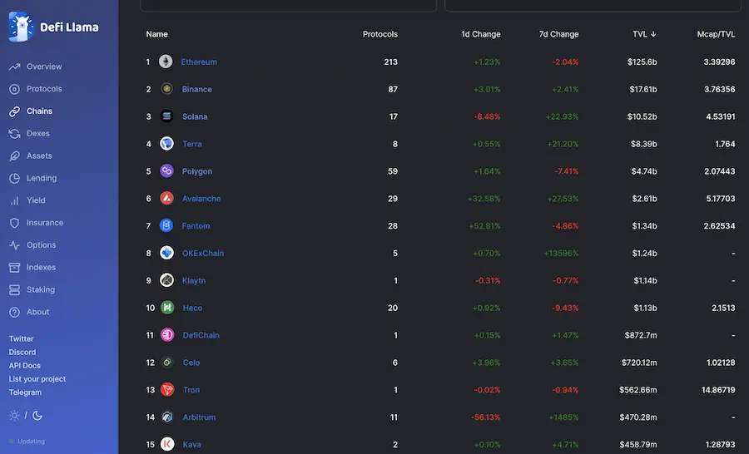Click the Klaytn chain logo

click(166, 280)
